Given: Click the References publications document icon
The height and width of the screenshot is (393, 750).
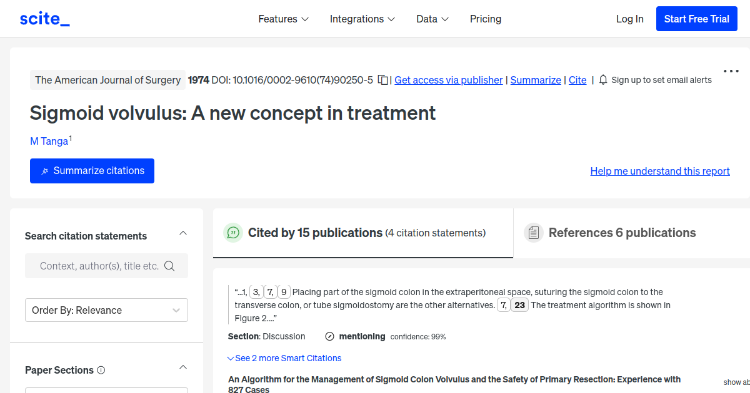Looking at the screenshot, I should pyautogui.click(x=534, y=232).
